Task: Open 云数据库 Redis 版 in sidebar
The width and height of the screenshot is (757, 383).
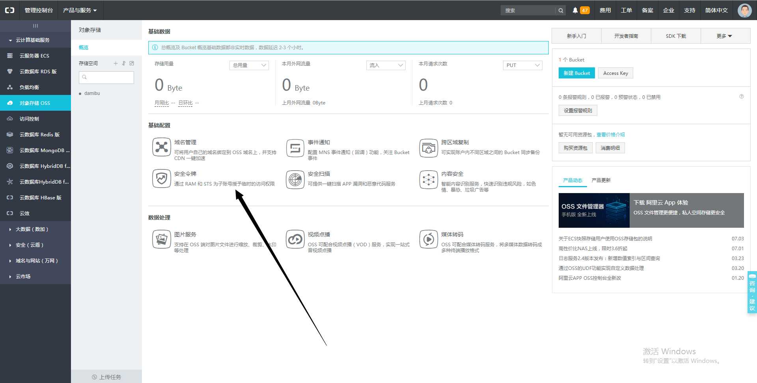Action: [35, 134]
